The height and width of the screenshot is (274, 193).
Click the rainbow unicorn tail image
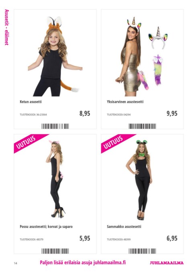(158, 70)
